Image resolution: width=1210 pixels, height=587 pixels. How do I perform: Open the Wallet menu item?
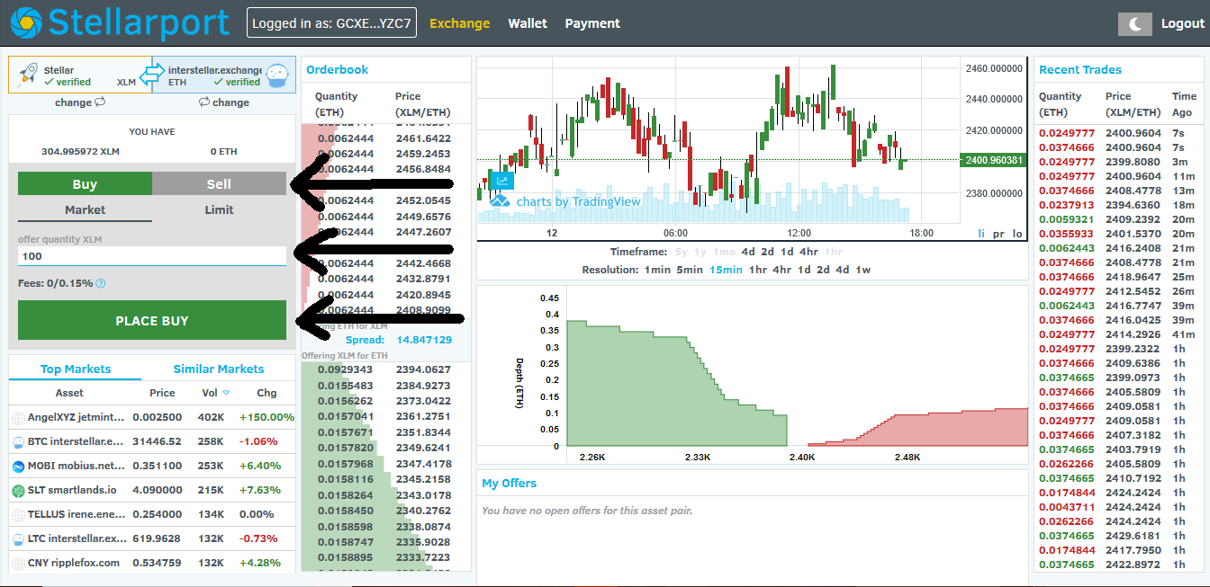point(528,23)
